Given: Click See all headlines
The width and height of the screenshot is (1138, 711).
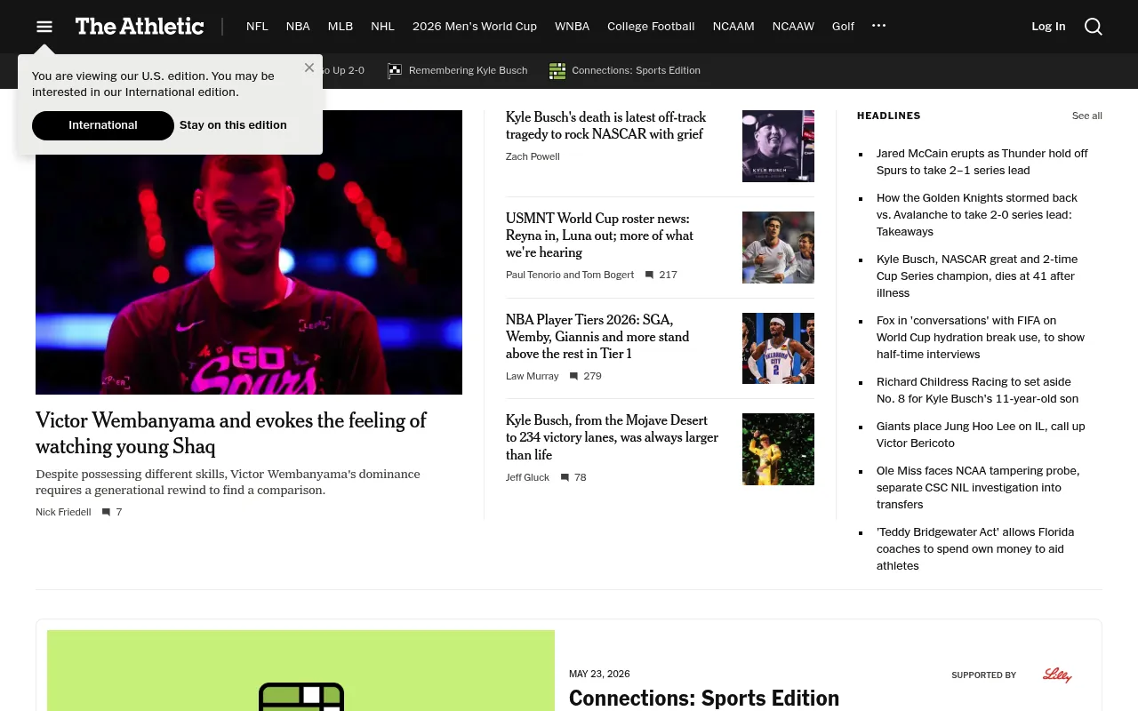Looking at the screenshot, I should pos(1086,116).
